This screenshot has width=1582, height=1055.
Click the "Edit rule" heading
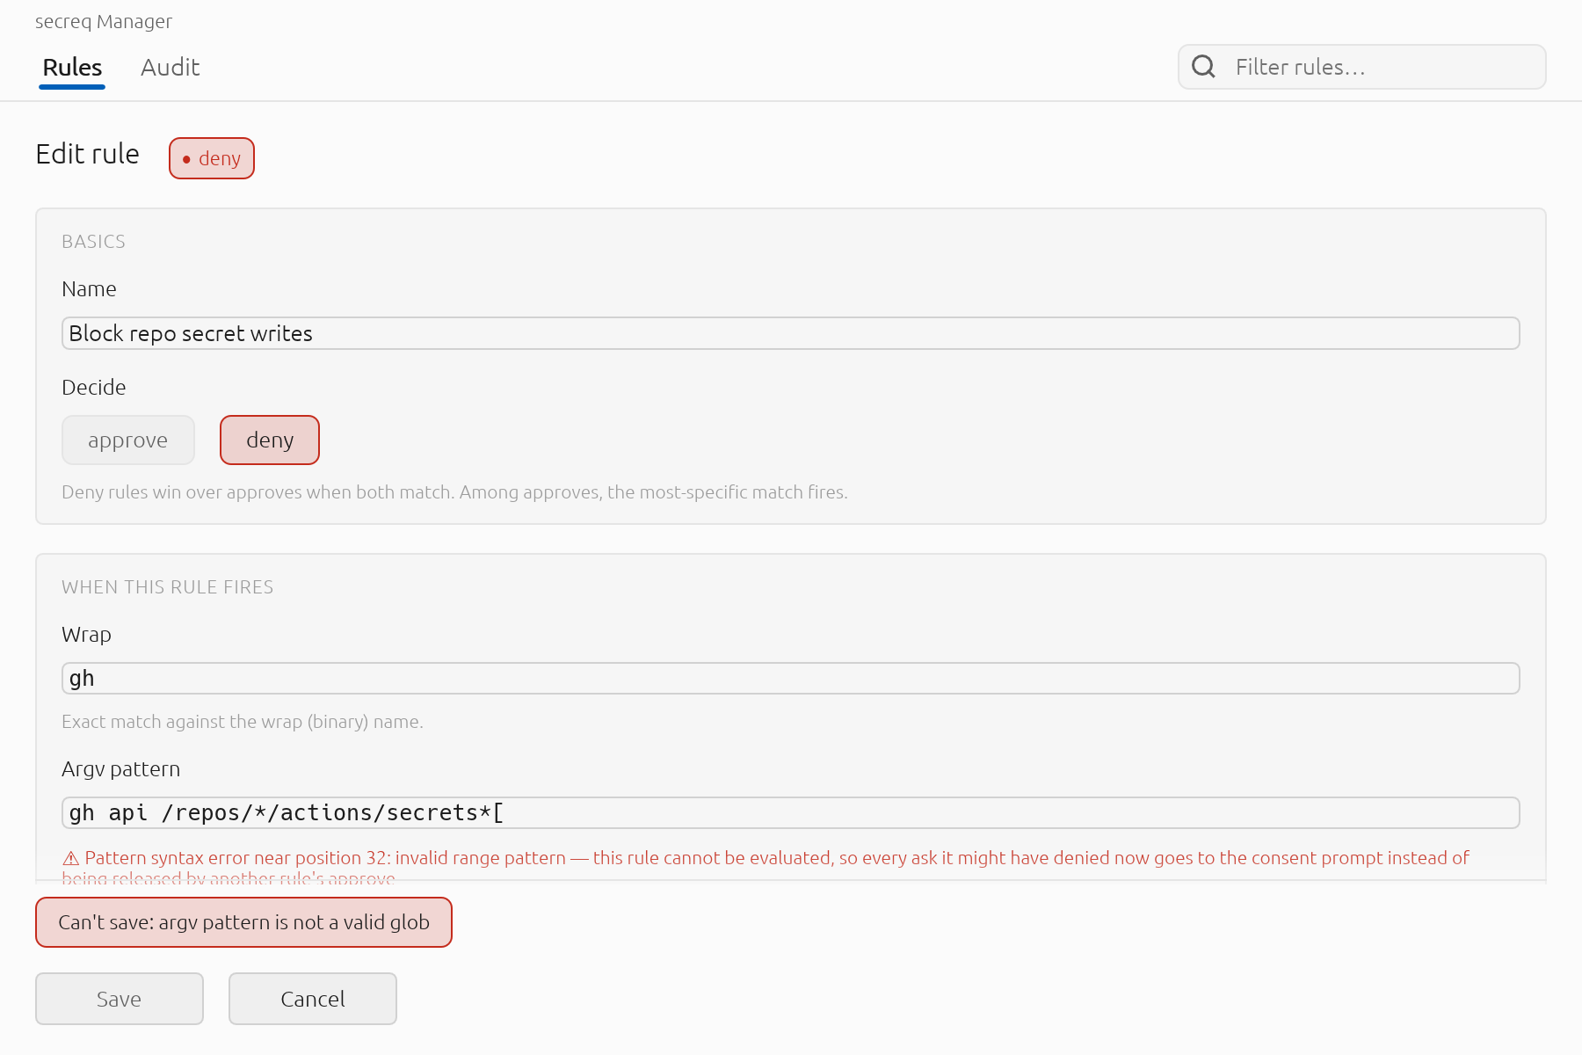pyautogui.click(x=88, y=154)
